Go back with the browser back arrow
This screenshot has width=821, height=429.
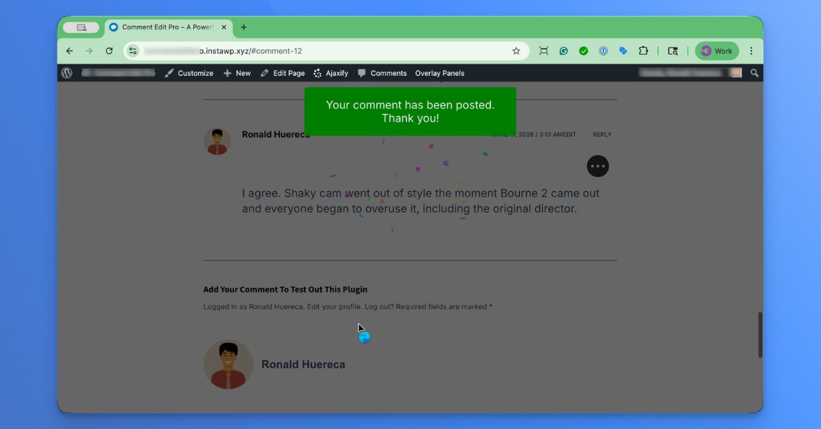click(69, 51)
